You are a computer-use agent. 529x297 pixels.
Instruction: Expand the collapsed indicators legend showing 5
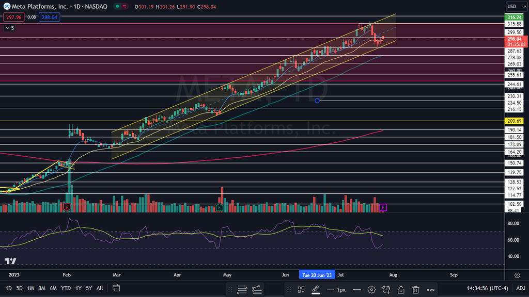[10, 28]
